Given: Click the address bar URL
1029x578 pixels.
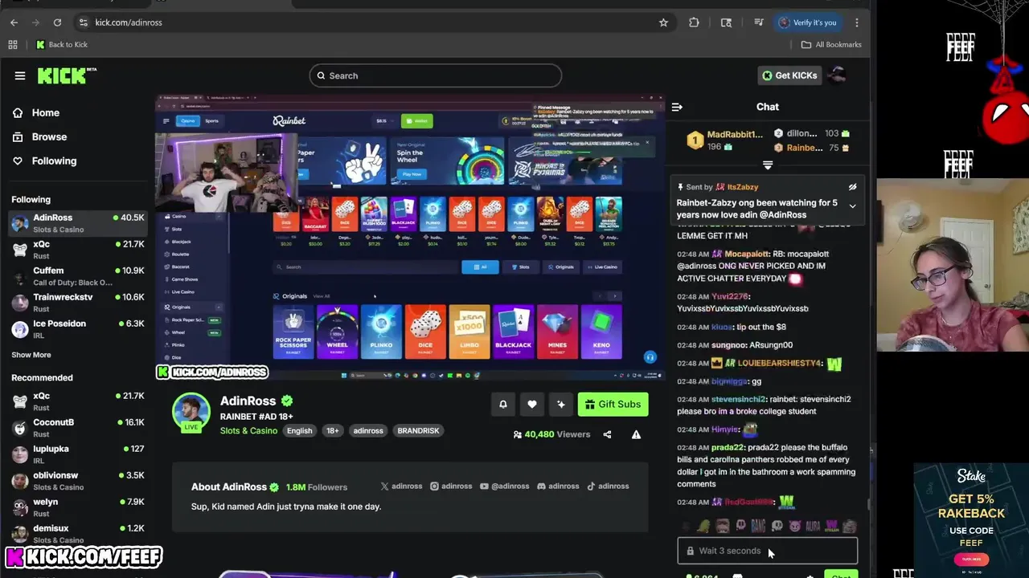Looking at the screenshot, I should tap(129, 22).
